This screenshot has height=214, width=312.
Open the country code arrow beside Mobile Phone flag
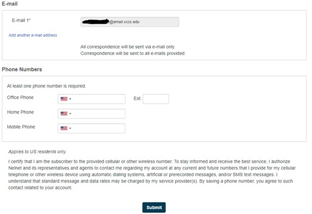[x=70, y=128]
